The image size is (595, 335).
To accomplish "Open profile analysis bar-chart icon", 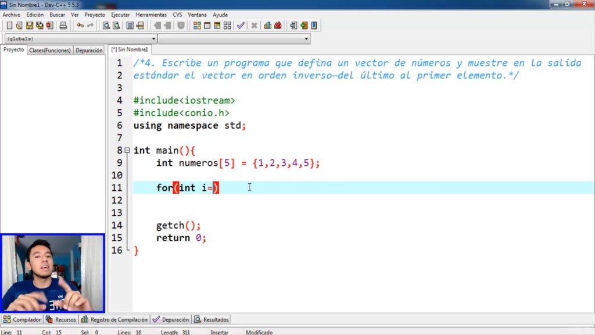I will tap(268, 26).
